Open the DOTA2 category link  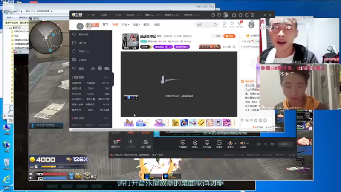pos(105,83)
